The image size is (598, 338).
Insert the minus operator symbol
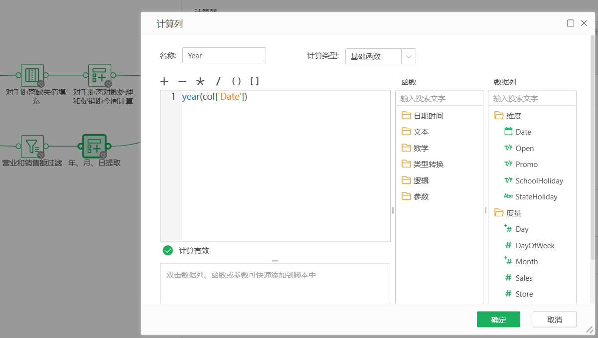(x=182, y=82)
